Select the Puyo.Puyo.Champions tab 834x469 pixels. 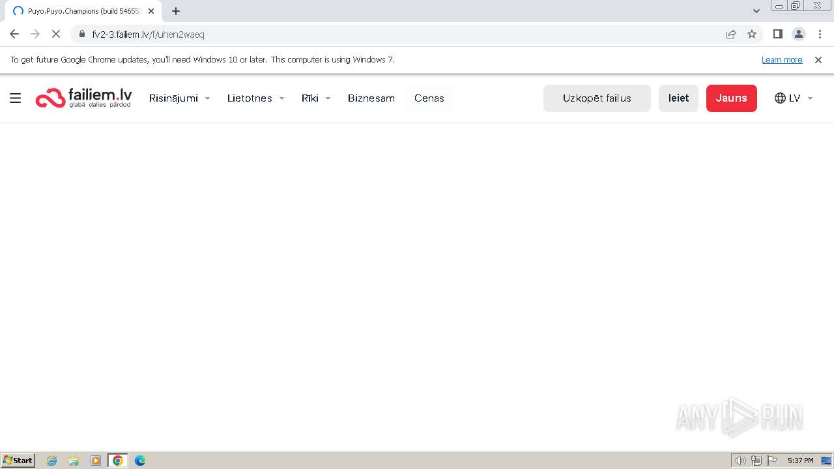pyautogui.click(x=83, y=11)
